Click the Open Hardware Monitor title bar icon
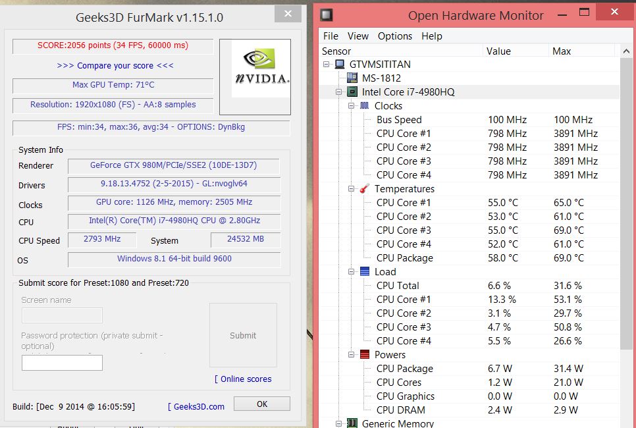 click(327, 15)
